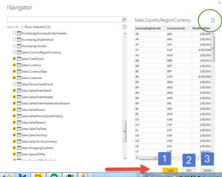This screenshot has width=222, height=177.
Task: Check the Sales.CountryRegionCurrency checkbox
Action: (14, 53)
